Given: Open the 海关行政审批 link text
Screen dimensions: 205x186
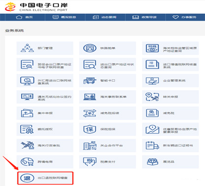Looking at the screenshot, I should [49, 146].
